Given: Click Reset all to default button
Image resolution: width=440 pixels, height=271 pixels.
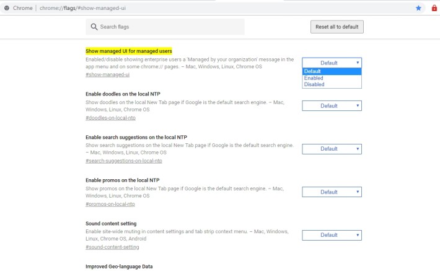Looking at the screenshot, I should tap(337, 27).
